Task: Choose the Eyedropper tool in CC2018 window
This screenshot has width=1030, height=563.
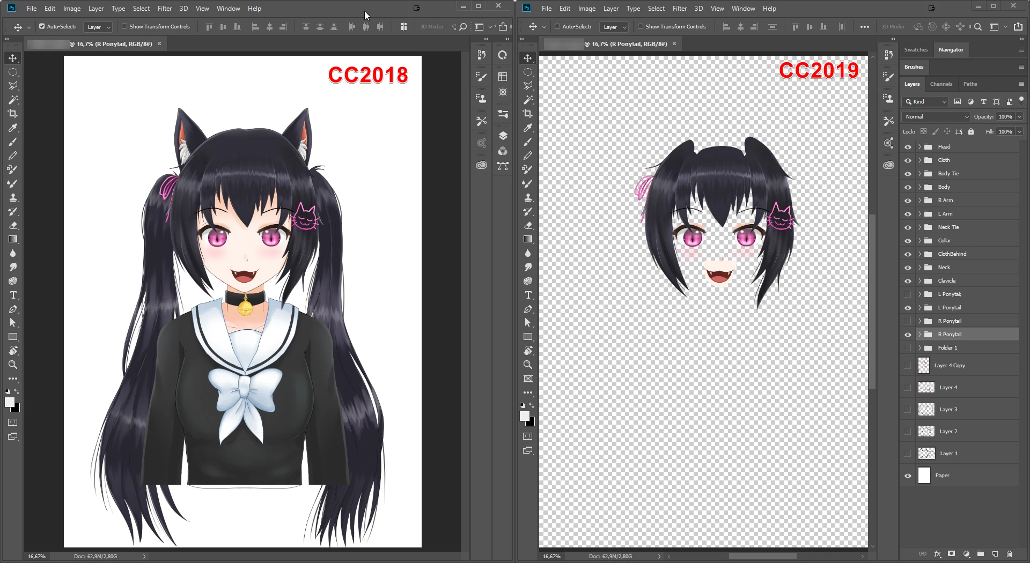Action: tap(13, 128)
